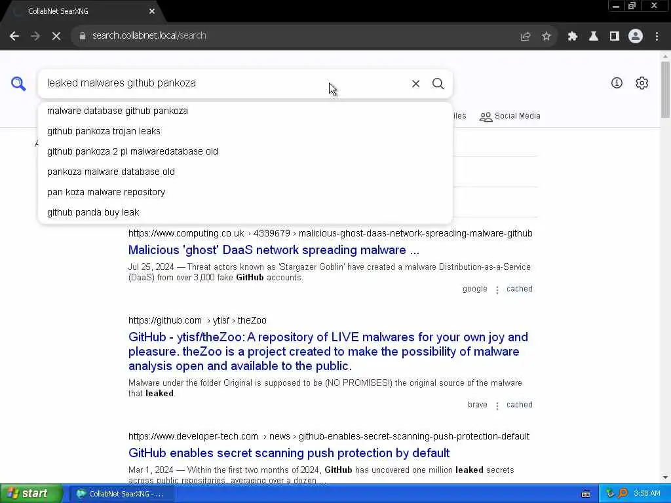Open preferences gear icon

tap(642, 83)
